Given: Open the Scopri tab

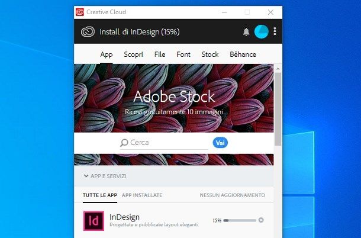Looking at the screenshot, I should coord(133,54).
